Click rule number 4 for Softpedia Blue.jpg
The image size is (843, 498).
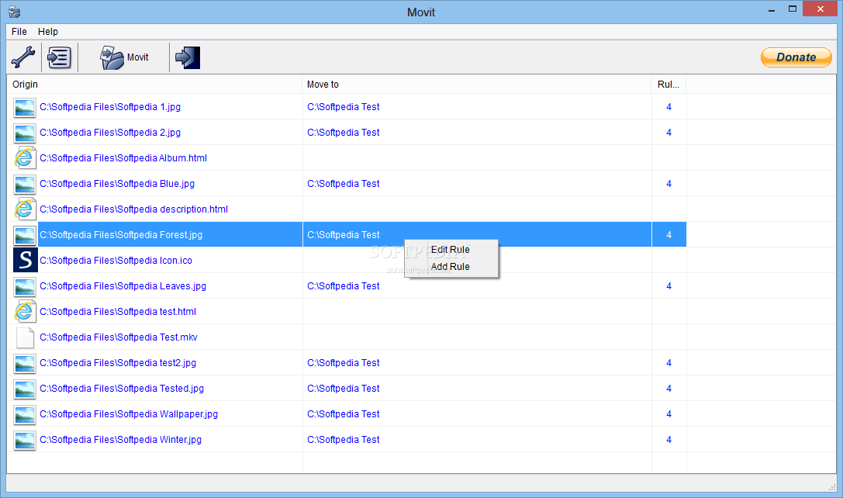[x=669, y=184]
